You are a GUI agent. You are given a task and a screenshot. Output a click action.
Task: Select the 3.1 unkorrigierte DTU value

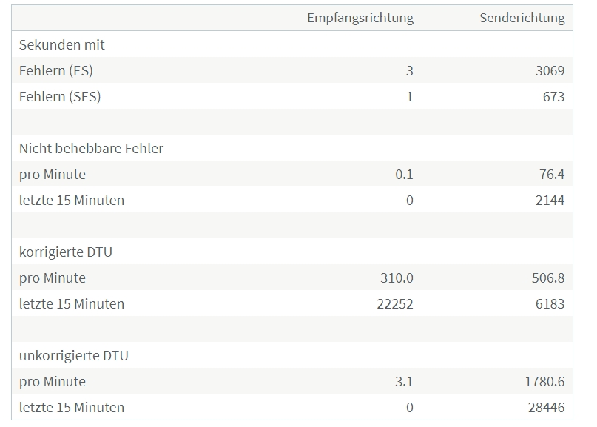coord(404,381)
